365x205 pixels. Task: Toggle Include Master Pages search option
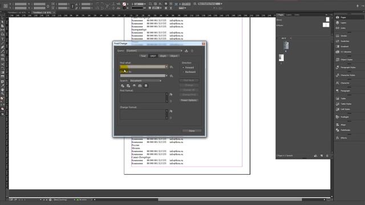[x=140, y=86]
